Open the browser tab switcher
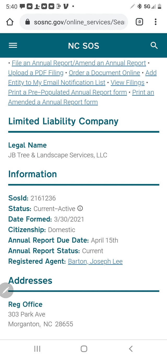The width and height of the screenshot is (167, 359). (140, 22)
